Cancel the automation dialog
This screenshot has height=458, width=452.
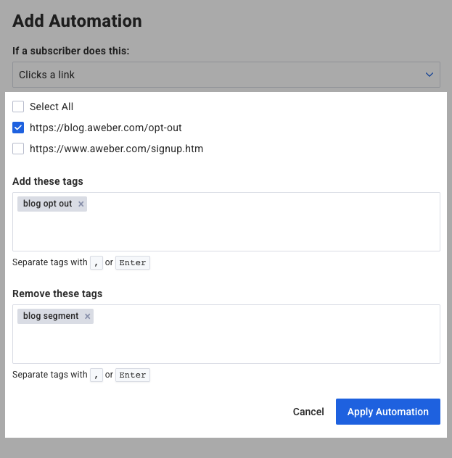click(308, 412)
